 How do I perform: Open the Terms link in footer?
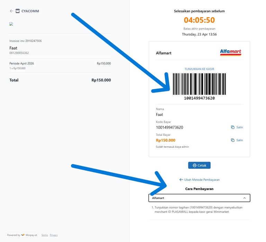point(45,235)
